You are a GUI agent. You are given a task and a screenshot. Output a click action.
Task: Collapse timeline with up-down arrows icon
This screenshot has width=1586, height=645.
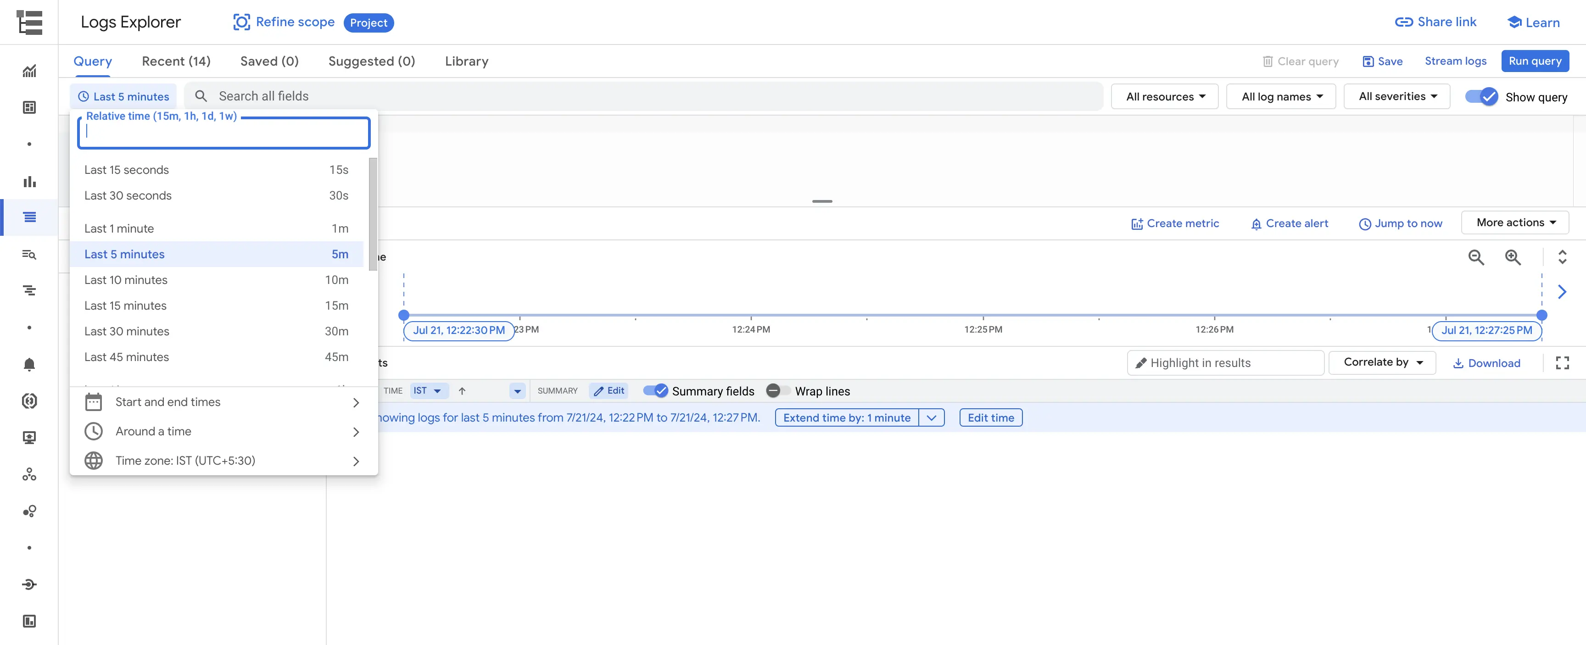1562,257
